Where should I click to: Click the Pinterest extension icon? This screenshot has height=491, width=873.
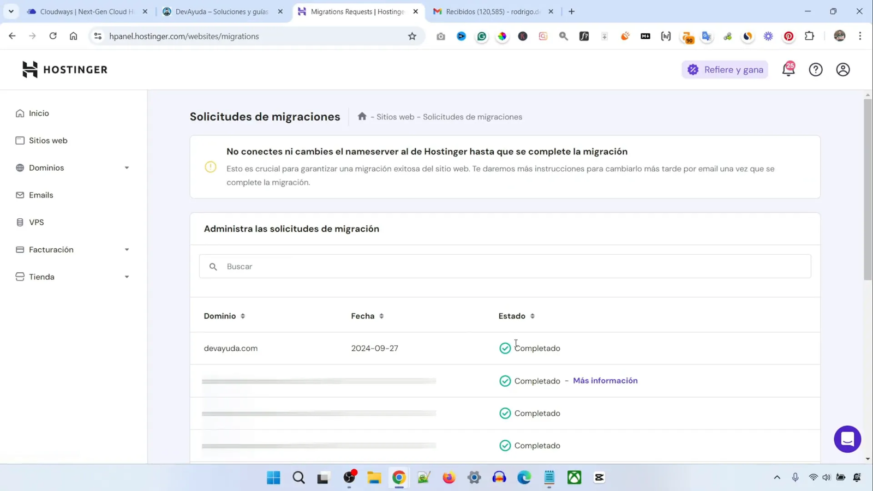tap(788, 36)
